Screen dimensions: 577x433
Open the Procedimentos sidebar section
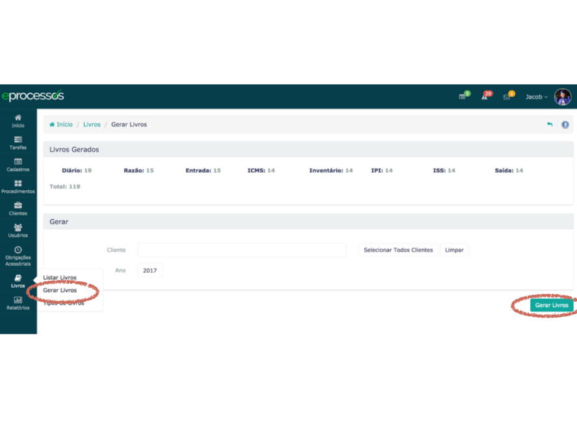pyautogui.click(x=18, y=184)
